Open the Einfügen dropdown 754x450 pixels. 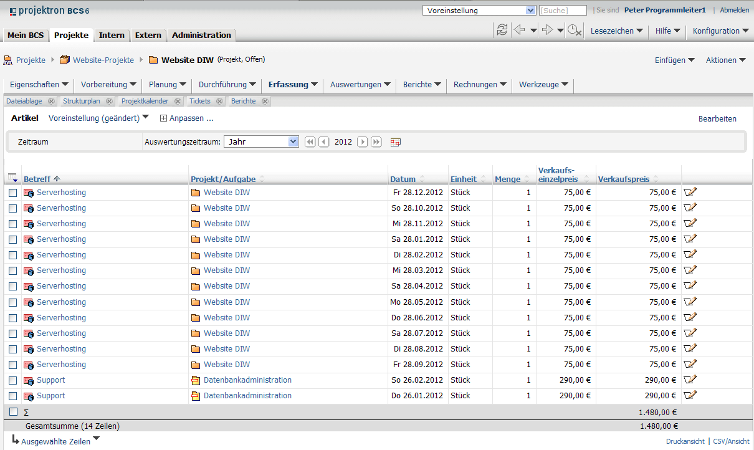tap(675, 60)
